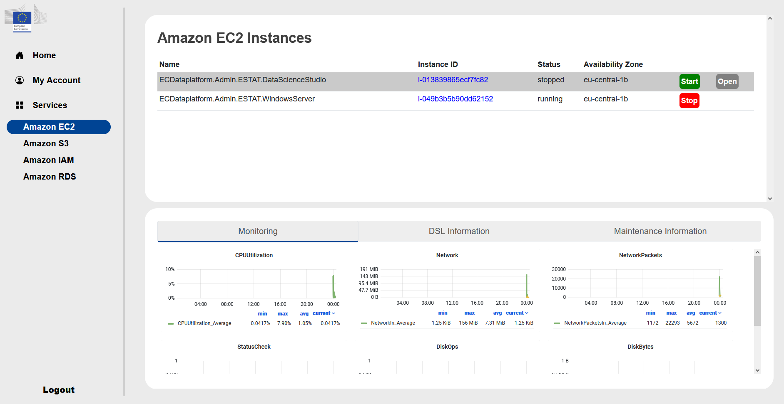This screenshot has height=404, width=784.
Task: Open instance ID i-049b3b5b90dd62152 link
Action: 455,99
